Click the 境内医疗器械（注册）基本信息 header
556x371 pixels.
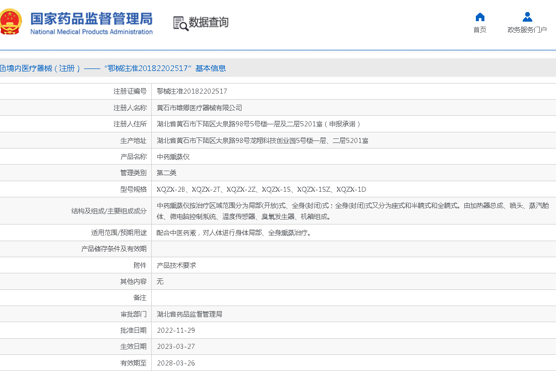pyautogui.click(x=113, y=68)
